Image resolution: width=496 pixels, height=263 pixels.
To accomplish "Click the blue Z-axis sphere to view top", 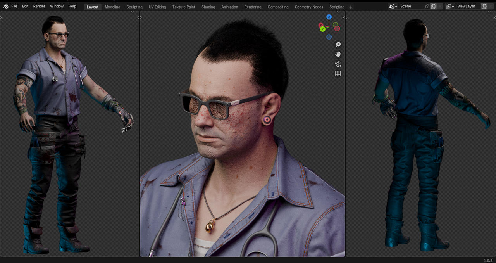I will [329, 17].
